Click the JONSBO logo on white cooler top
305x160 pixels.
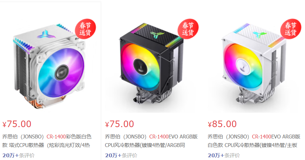[x=45, y=34]
